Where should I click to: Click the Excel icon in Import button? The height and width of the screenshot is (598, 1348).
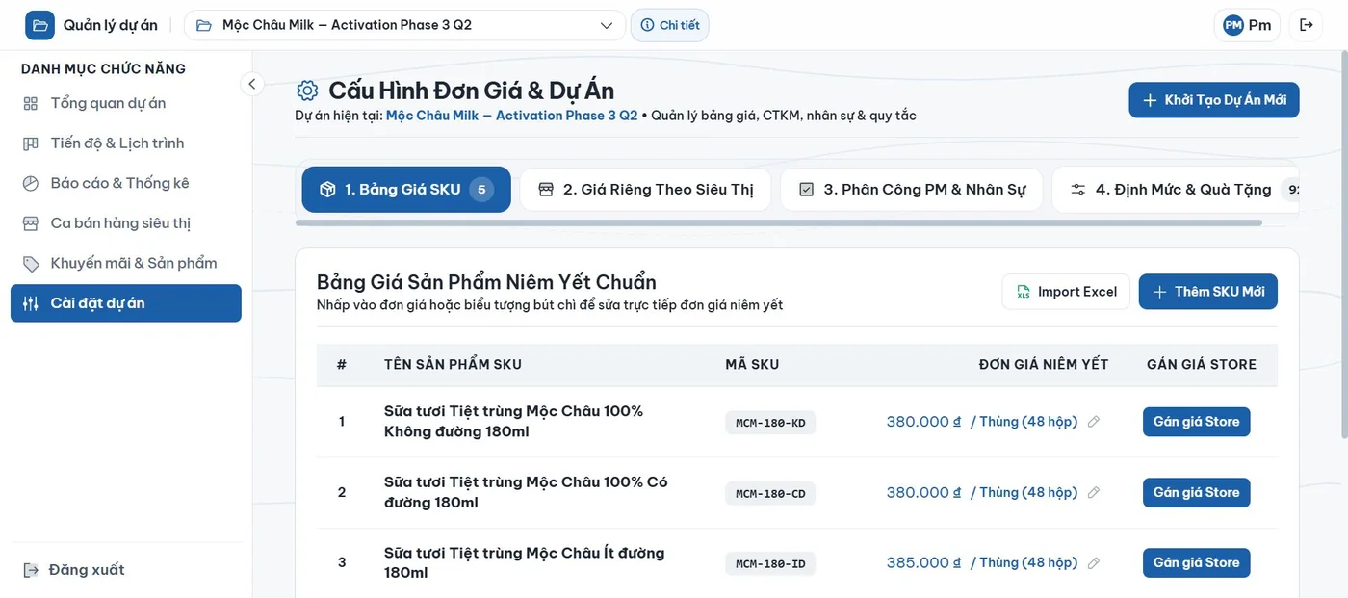pos(1023,292)
